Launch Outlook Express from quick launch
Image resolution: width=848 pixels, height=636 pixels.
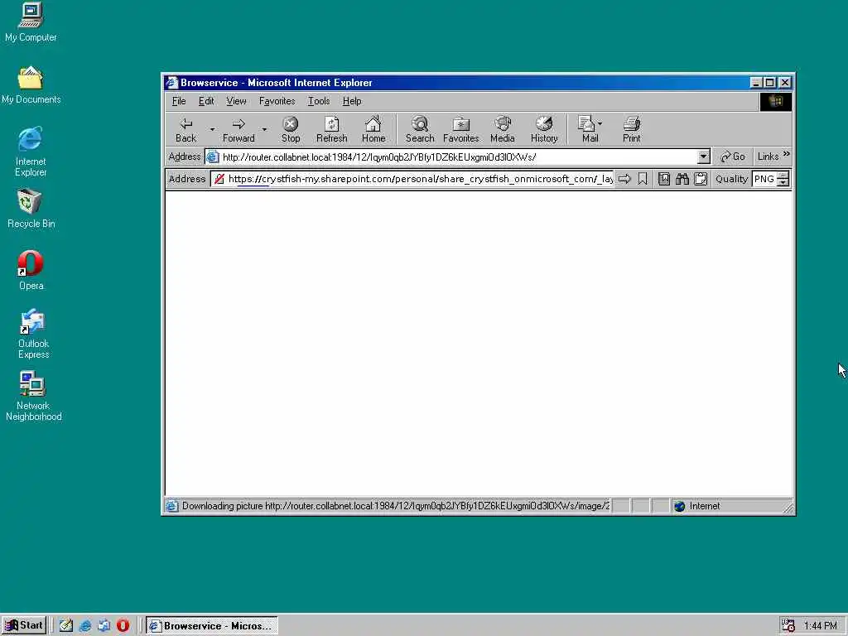pyautogui.click(x=104, y=626)
